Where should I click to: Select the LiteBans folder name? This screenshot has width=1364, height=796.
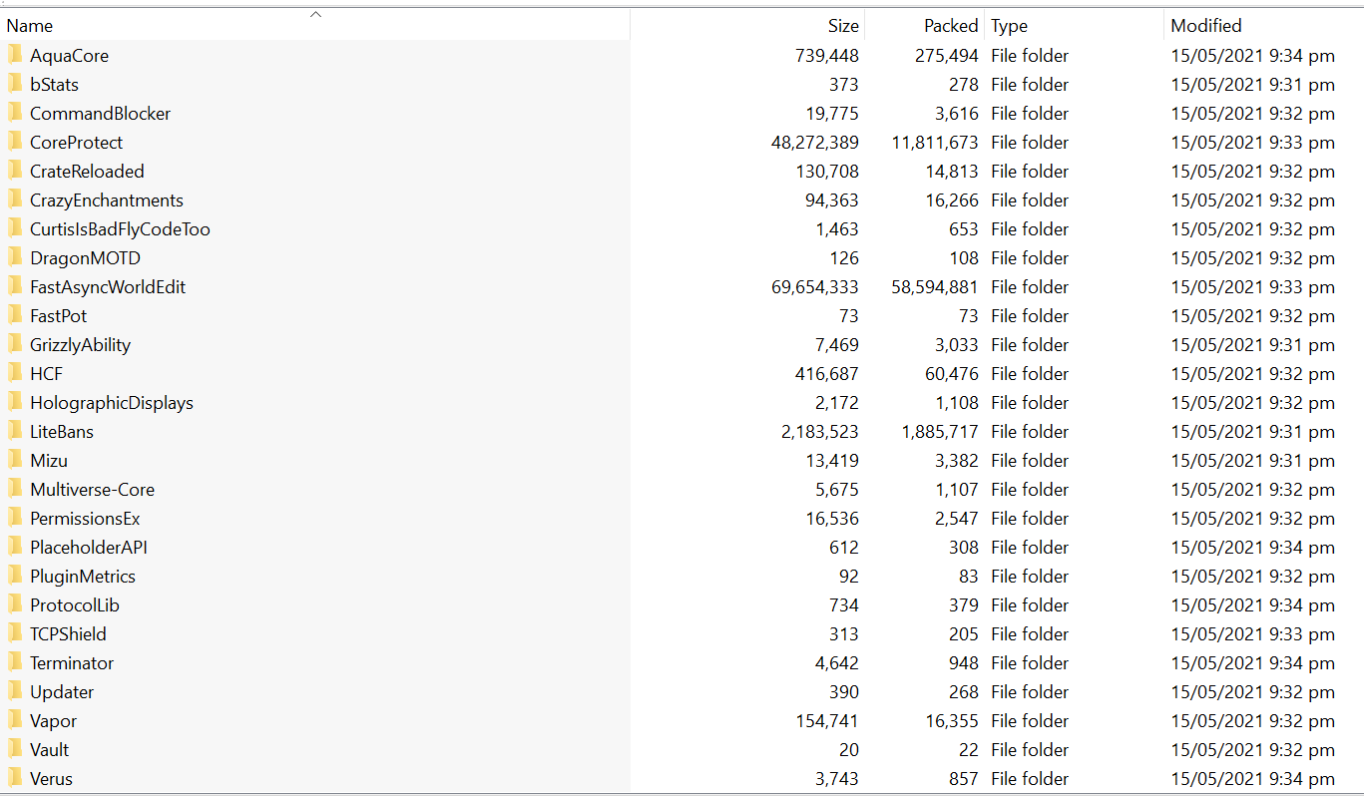(x=62, y=432)
